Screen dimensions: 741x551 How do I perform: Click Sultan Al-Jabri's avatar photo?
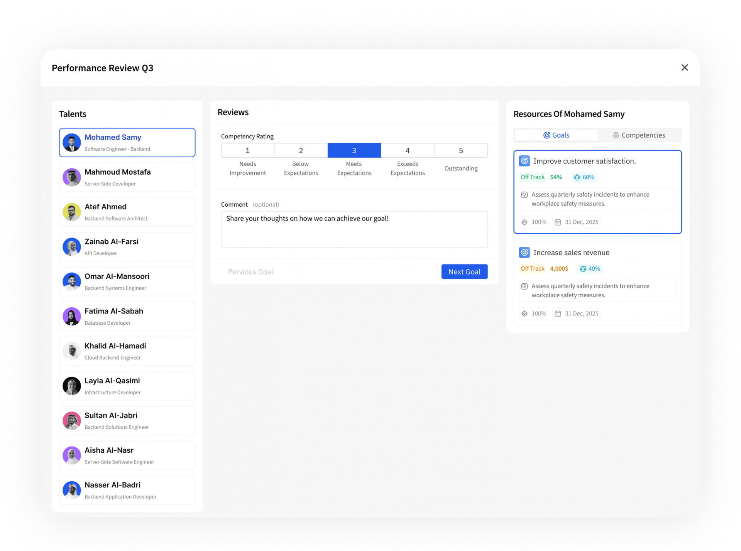[x=72, y=421]
